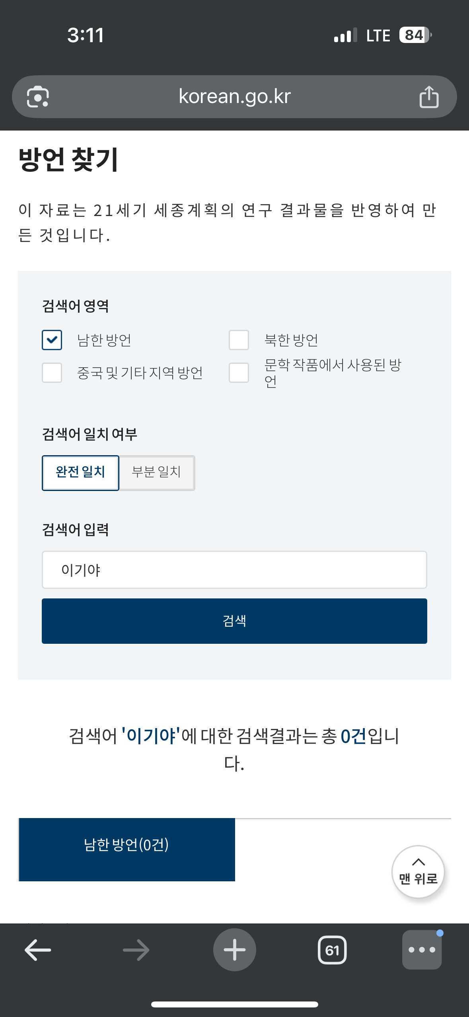
Task: Uncheck the 남한 방언 checkbox
Action: [52, 340]
